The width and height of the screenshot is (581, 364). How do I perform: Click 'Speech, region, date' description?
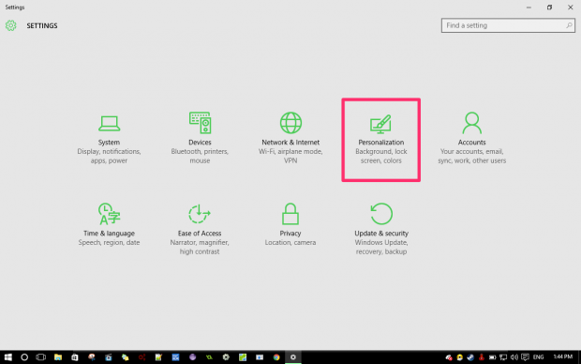pyautogui.click(x=109, y=242)
